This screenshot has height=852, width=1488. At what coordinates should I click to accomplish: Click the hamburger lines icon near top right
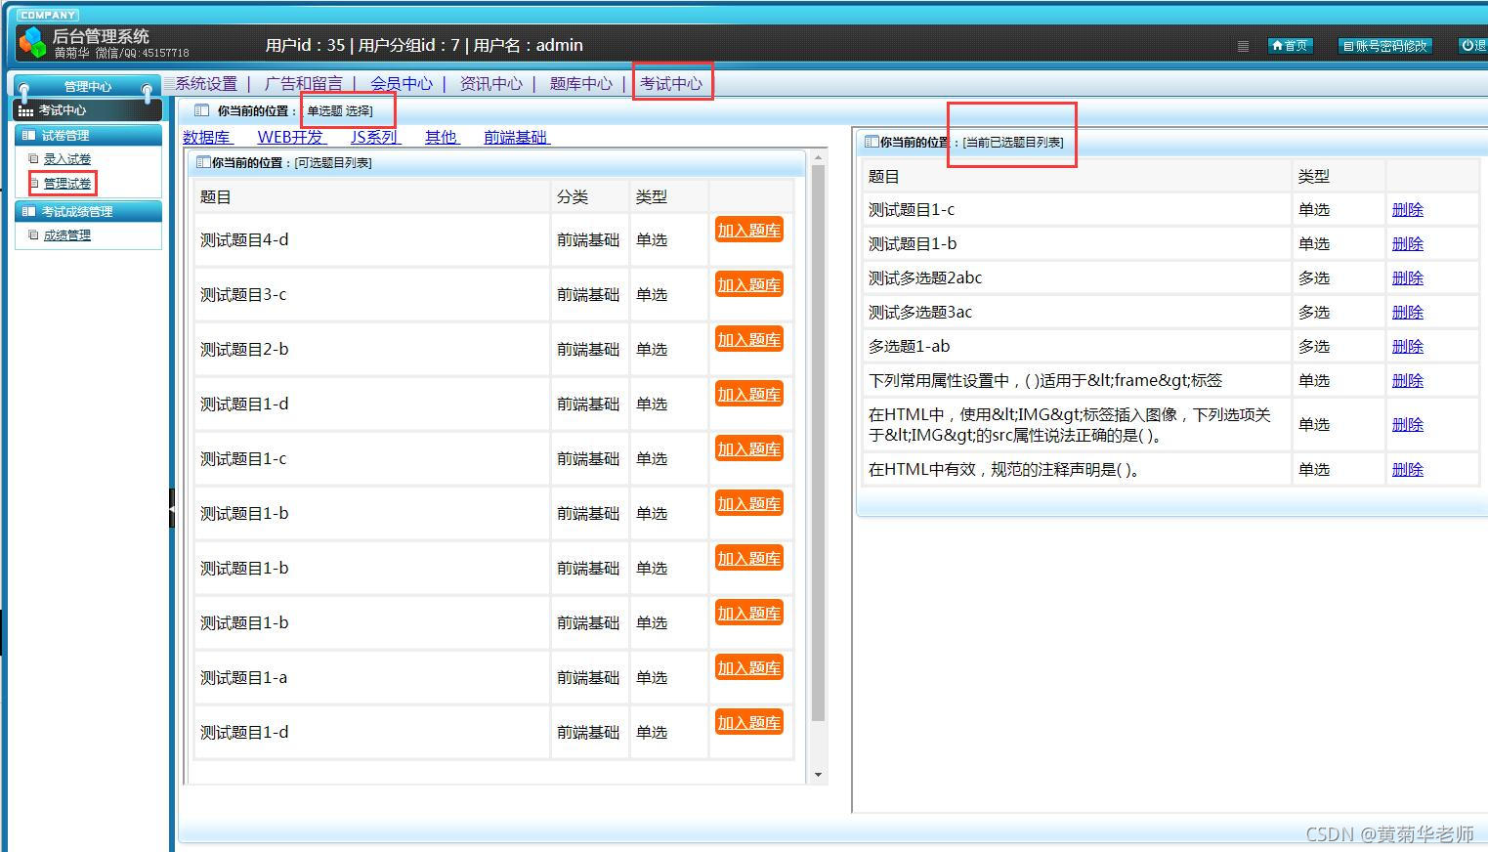pos(1243,45)
